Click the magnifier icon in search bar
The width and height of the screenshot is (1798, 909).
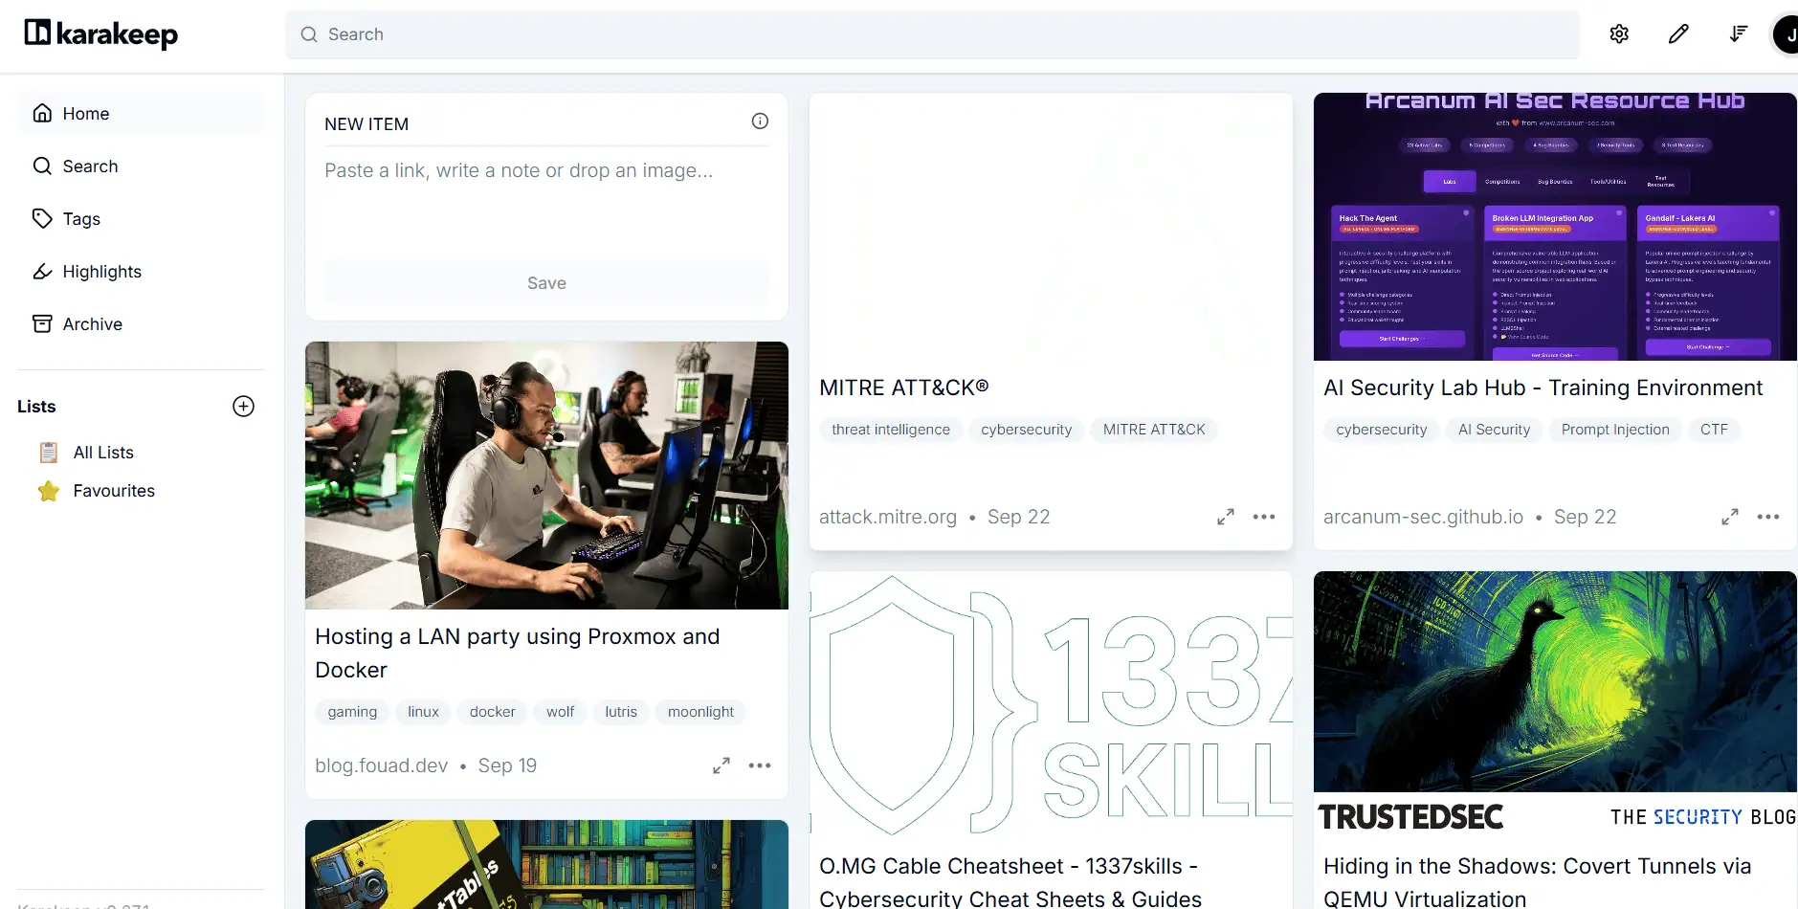click(x=309, y=34)
